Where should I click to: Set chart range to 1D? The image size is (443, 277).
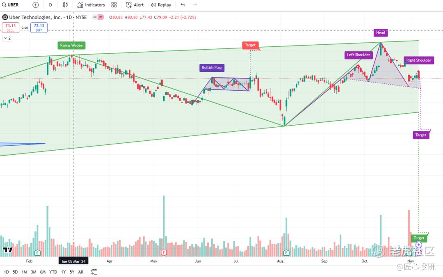click(6, 272)
